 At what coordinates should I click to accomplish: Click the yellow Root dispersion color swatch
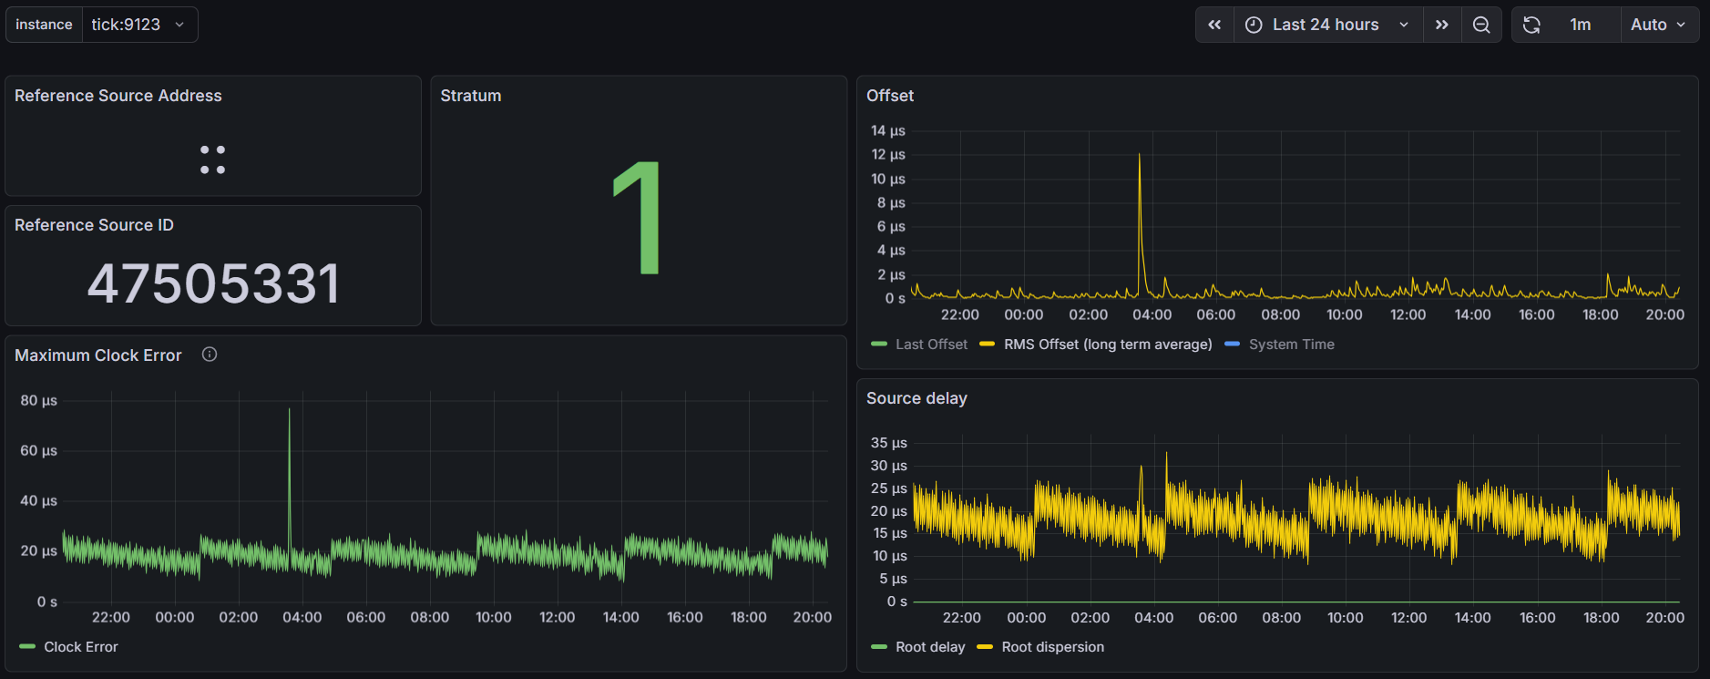985,647
